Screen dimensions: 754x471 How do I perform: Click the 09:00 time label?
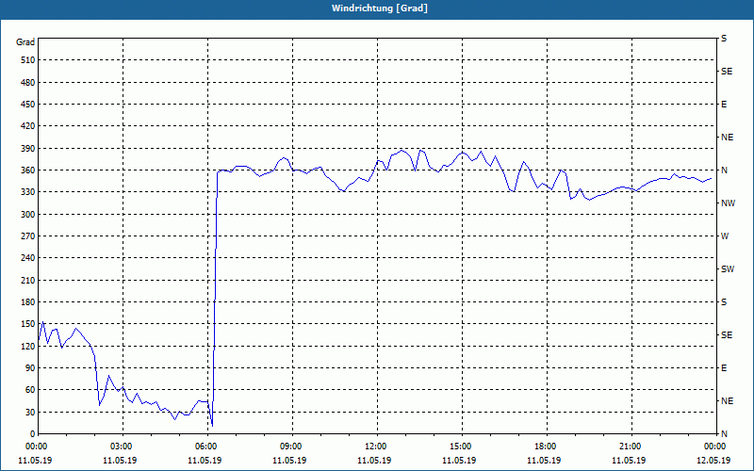pyautogui.click(x=290, y=447)
